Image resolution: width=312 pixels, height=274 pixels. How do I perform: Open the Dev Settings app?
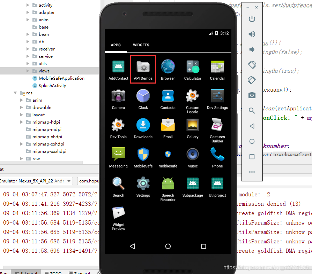click(217, 99)
